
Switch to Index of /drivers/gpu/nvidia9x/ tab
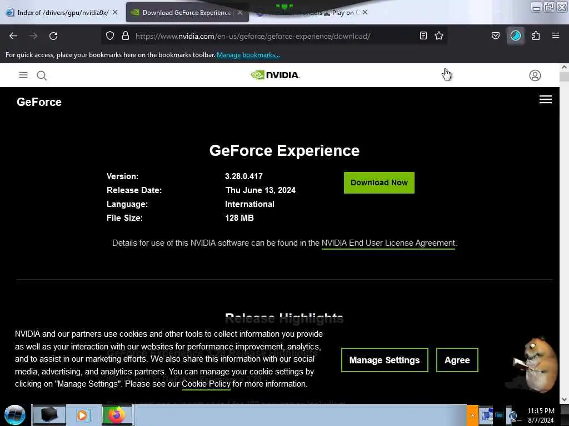[x=62, y=13]
